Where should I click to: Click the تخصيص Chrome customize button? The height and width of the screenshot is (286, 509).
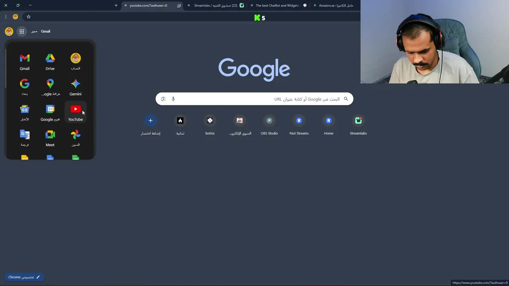24,277
